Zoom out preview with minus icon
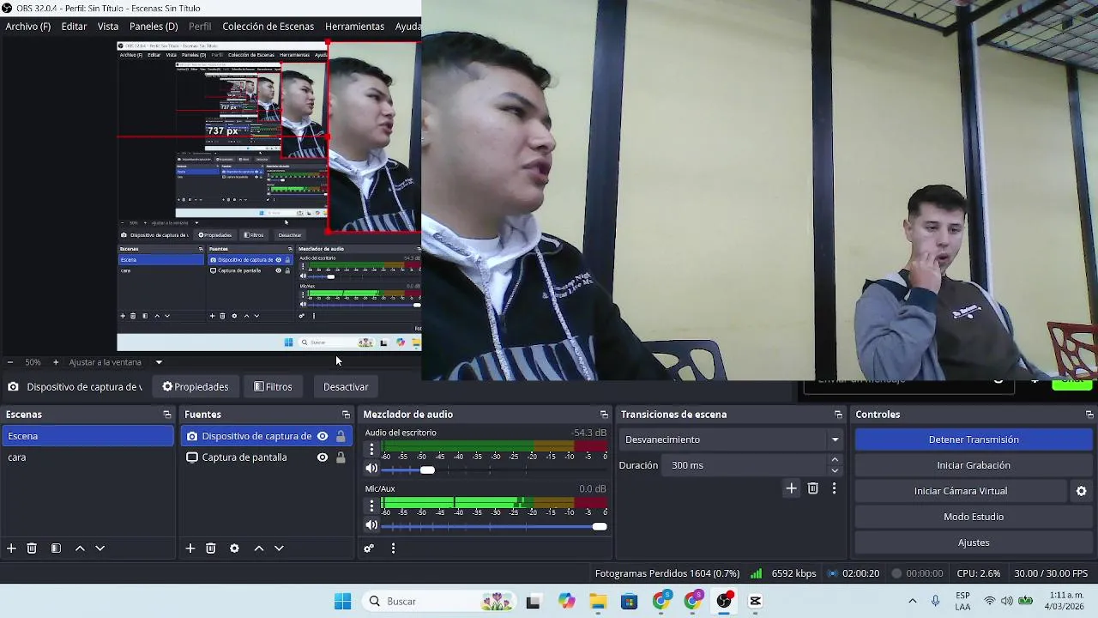 click(9, 362)
